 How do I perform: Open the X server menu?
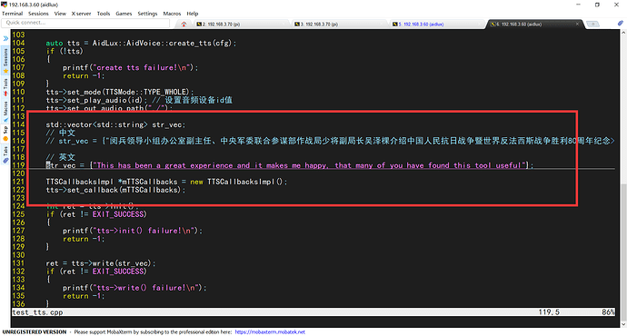tap(81, 14)
